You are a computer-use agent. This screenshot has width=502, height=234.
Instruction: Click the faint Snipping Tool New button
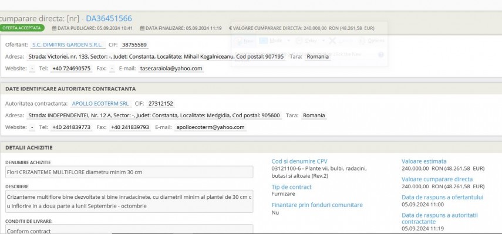click(244, 40)
